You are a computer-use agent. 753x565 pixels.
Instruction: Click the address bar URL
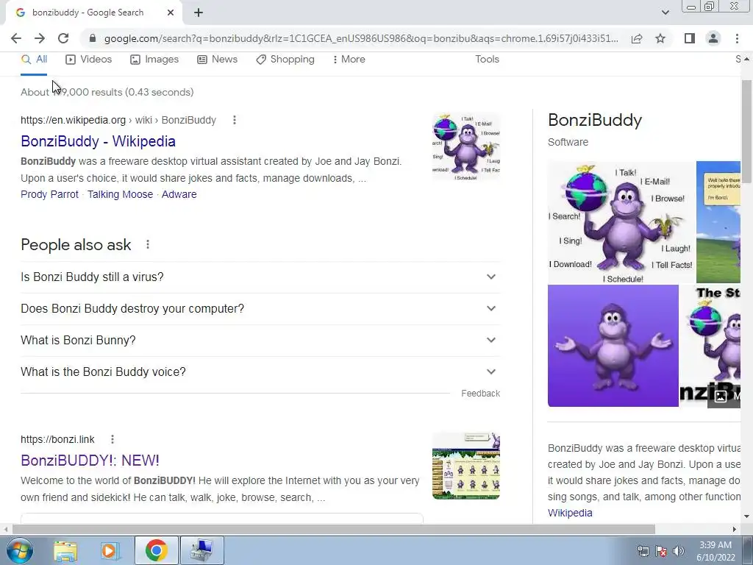point(361,38)
